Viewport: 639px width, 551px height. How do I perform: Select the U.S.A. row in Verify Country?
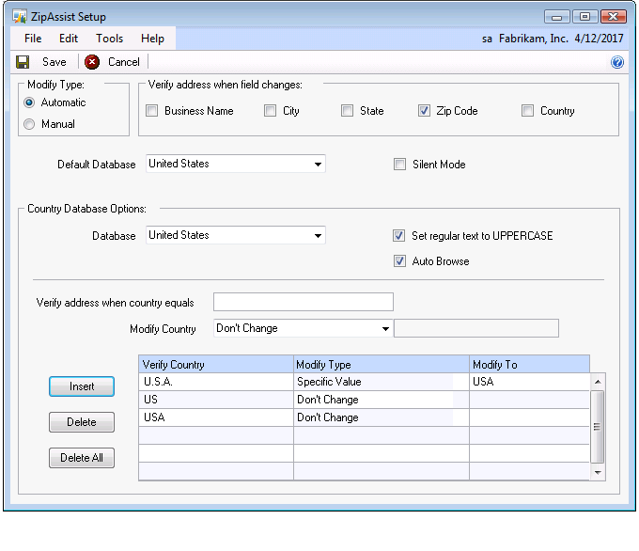click(x=216, y=382)
